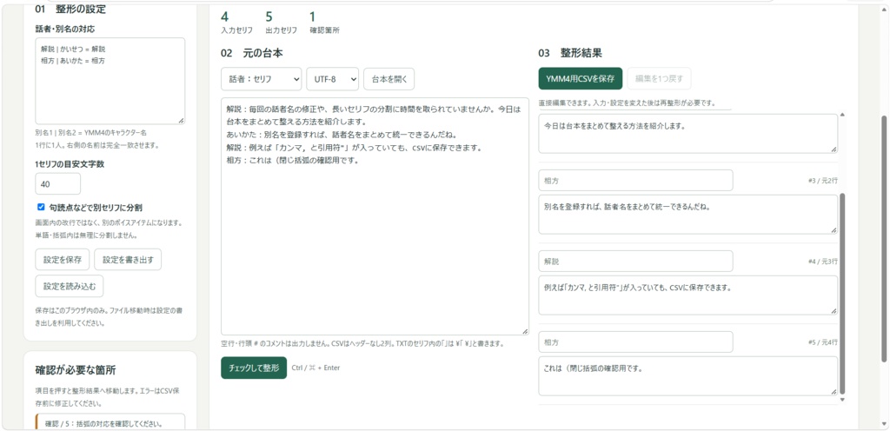Click the 確認箇所 count label
The height and width of the screenshot is (431, 890).
tap(325, 30)
